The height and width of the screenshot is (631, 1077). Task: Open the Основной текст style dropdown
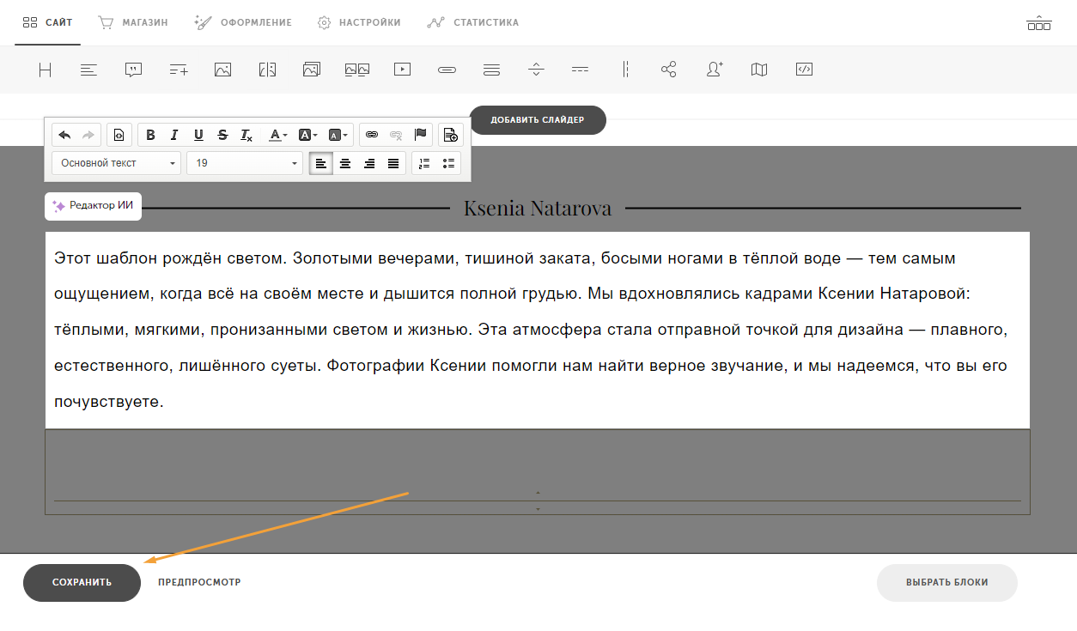(x=116, y=163)
